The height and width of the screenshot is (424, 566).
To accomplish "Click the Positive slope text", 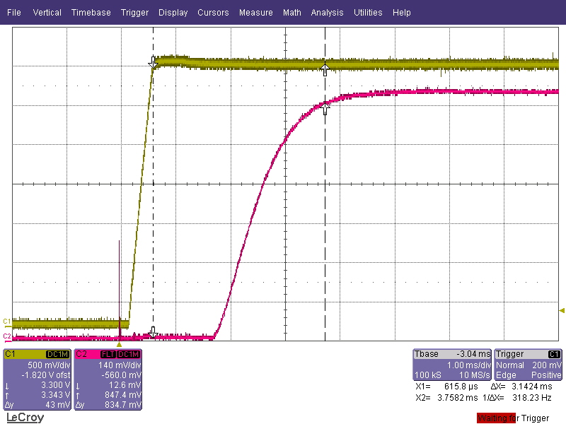I will pos(546,375).
